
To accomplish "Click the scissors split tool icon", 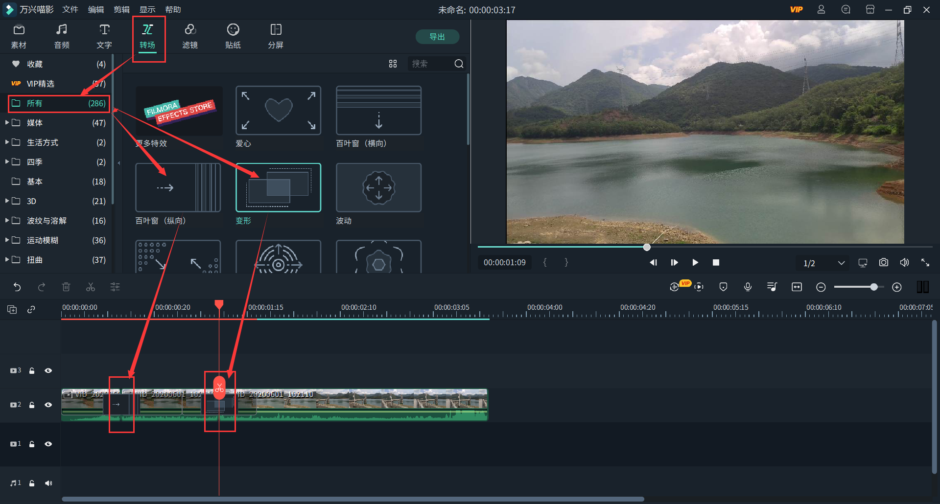I will 91,287.
